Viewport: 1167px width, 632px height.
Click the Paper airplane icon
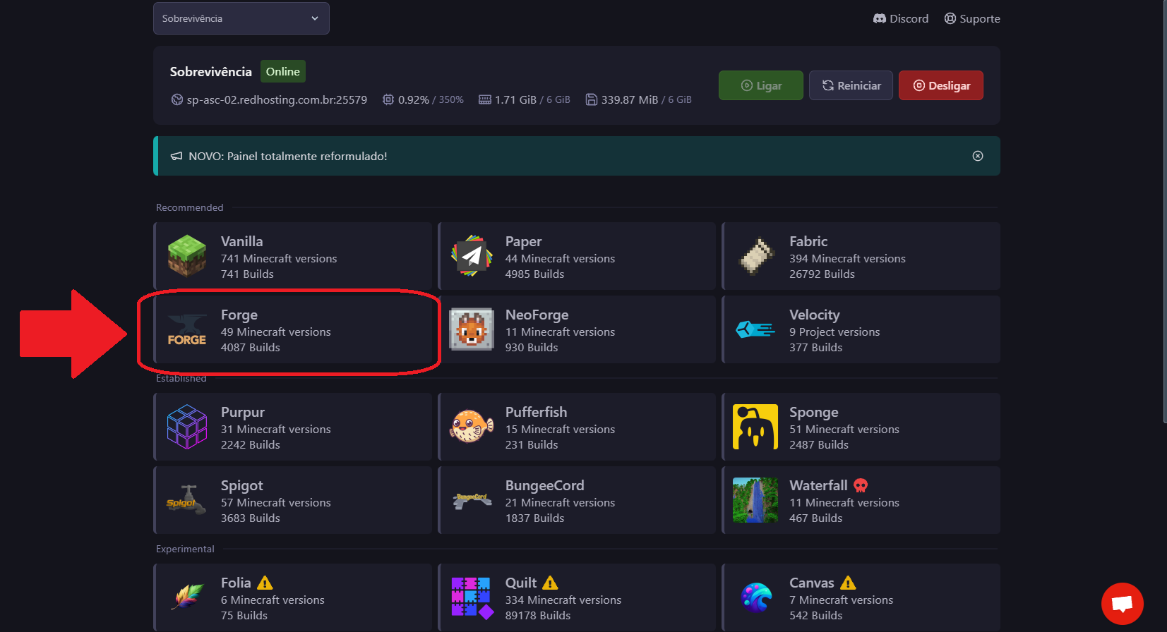(472, 256)
